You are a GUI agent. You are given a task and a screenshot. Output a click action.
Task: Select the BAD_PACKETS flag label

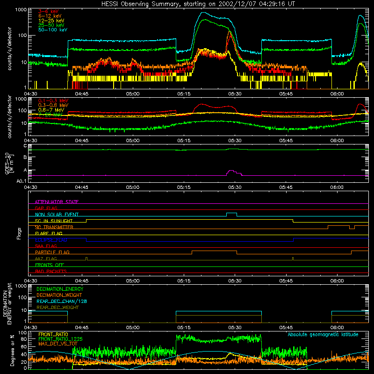pos(51,271)
